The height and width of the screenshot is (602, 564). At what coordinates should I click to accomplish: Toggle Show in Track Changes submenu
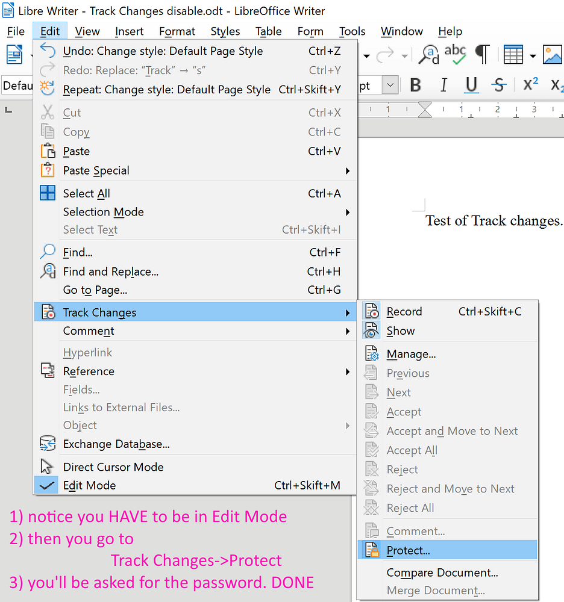tap(402, 330)
